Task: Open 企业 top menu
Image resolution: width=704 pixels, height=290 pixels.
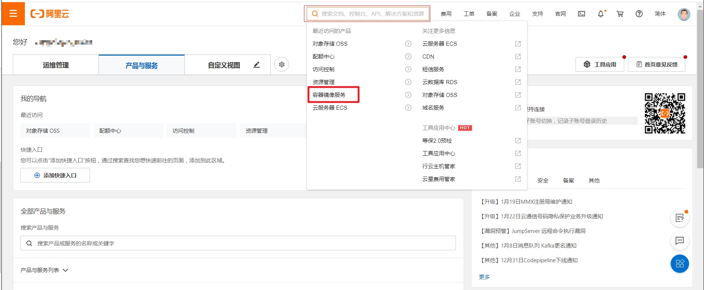Action: [x=514, y=14]
